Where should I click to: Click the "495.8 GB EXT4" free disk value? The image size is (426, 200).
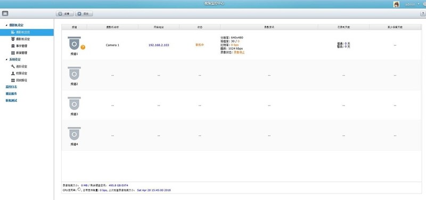118,185
